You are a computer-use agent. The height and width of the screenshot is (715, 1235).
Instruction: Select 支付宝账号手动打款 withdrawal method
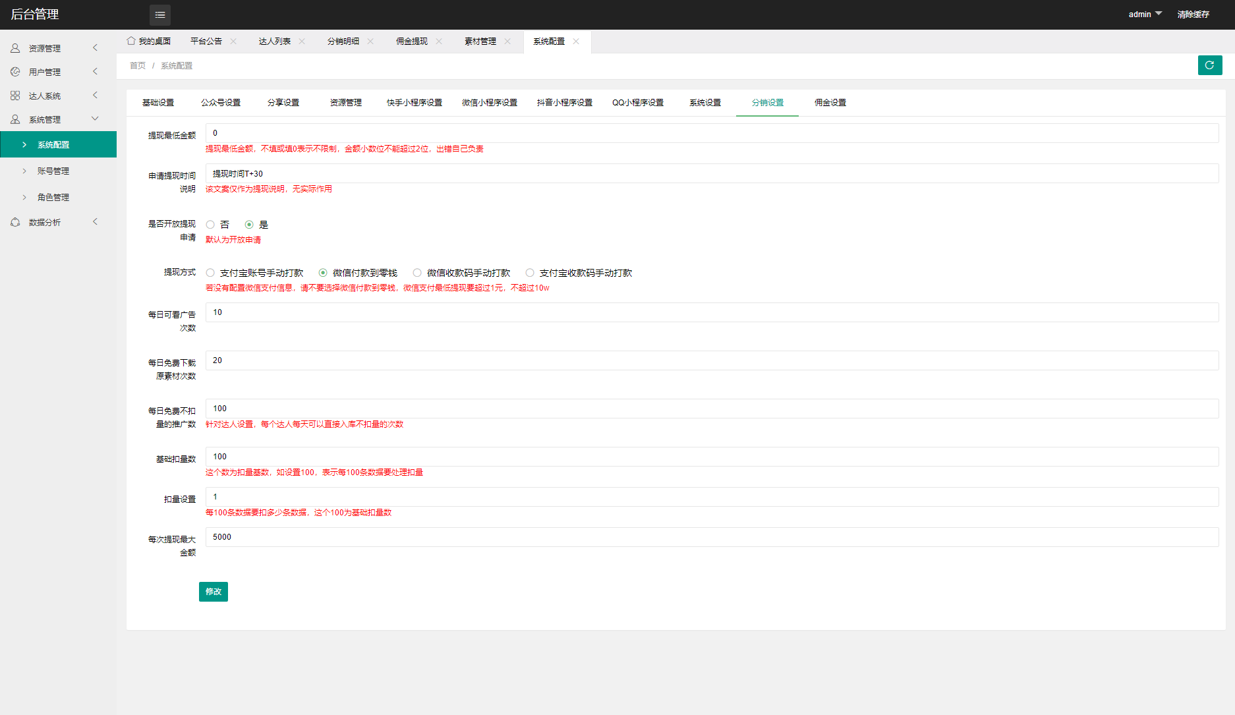[210, 273]
